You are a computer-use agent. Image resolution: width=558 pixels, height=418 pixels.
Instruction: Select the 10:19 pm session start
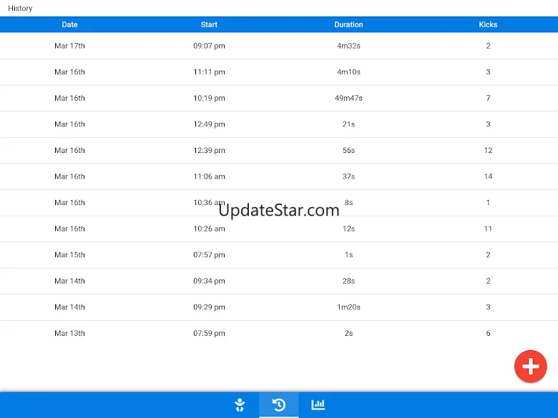pos(209,98)
